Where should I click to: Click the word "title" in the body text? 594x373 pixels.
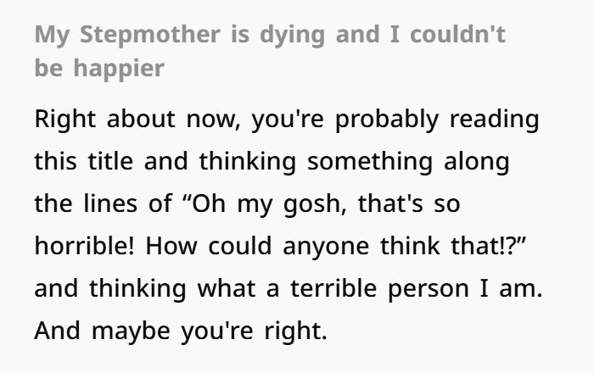coord(110,161)
